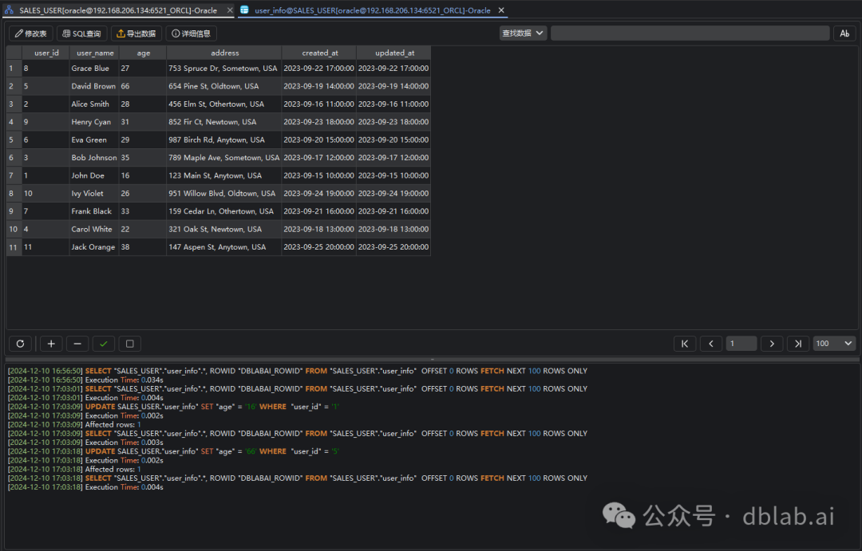Screen dimensions: 862x551
Task: Select the SALES_USER Oracle connection tab
Action: coord(112,10)
